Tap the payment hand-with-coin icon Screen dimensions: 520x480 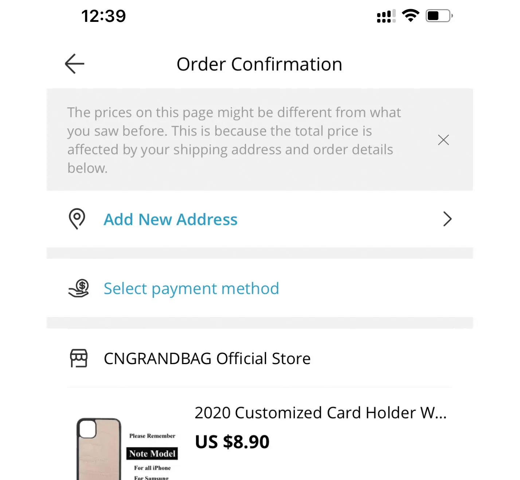79,288
